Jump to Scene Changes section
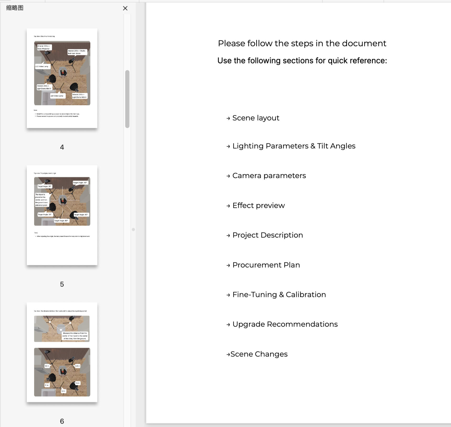Screen dimensions: 451x427 coord(259,354)
